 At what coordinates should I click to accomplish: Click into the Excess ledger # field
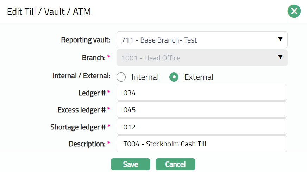click(202, 110)
